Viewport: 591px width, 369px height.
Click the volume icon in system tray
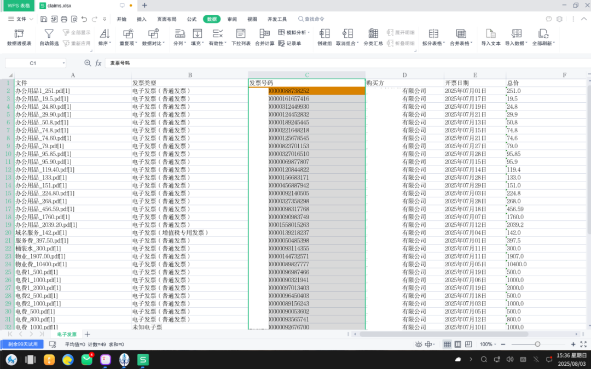pos(510,359)
